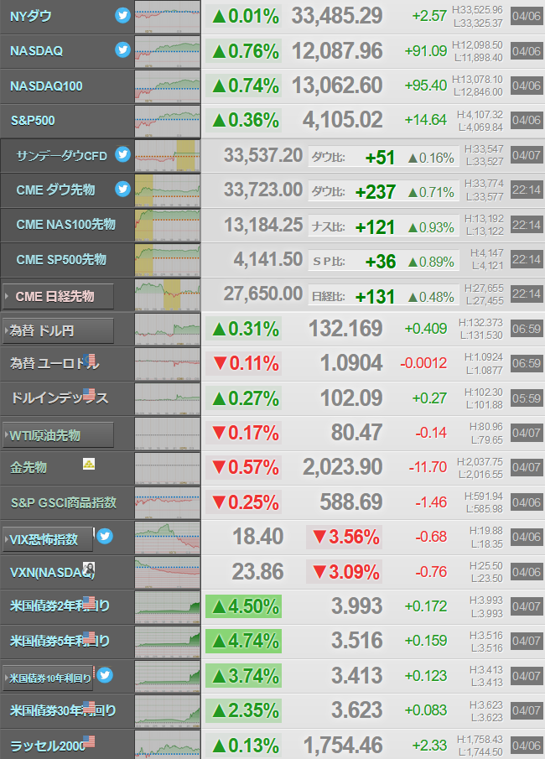Click the S&P GSCI value 588.69
The height and width of the screenshot is (759, 545).
coord(351,502)
